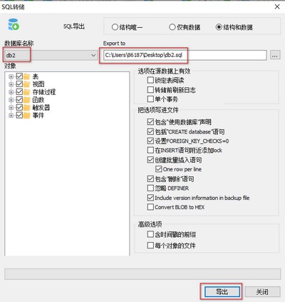Viewport: 285px width, 302px height.
Task: Click the 触发器 folder icon
Action: (27, 108)
